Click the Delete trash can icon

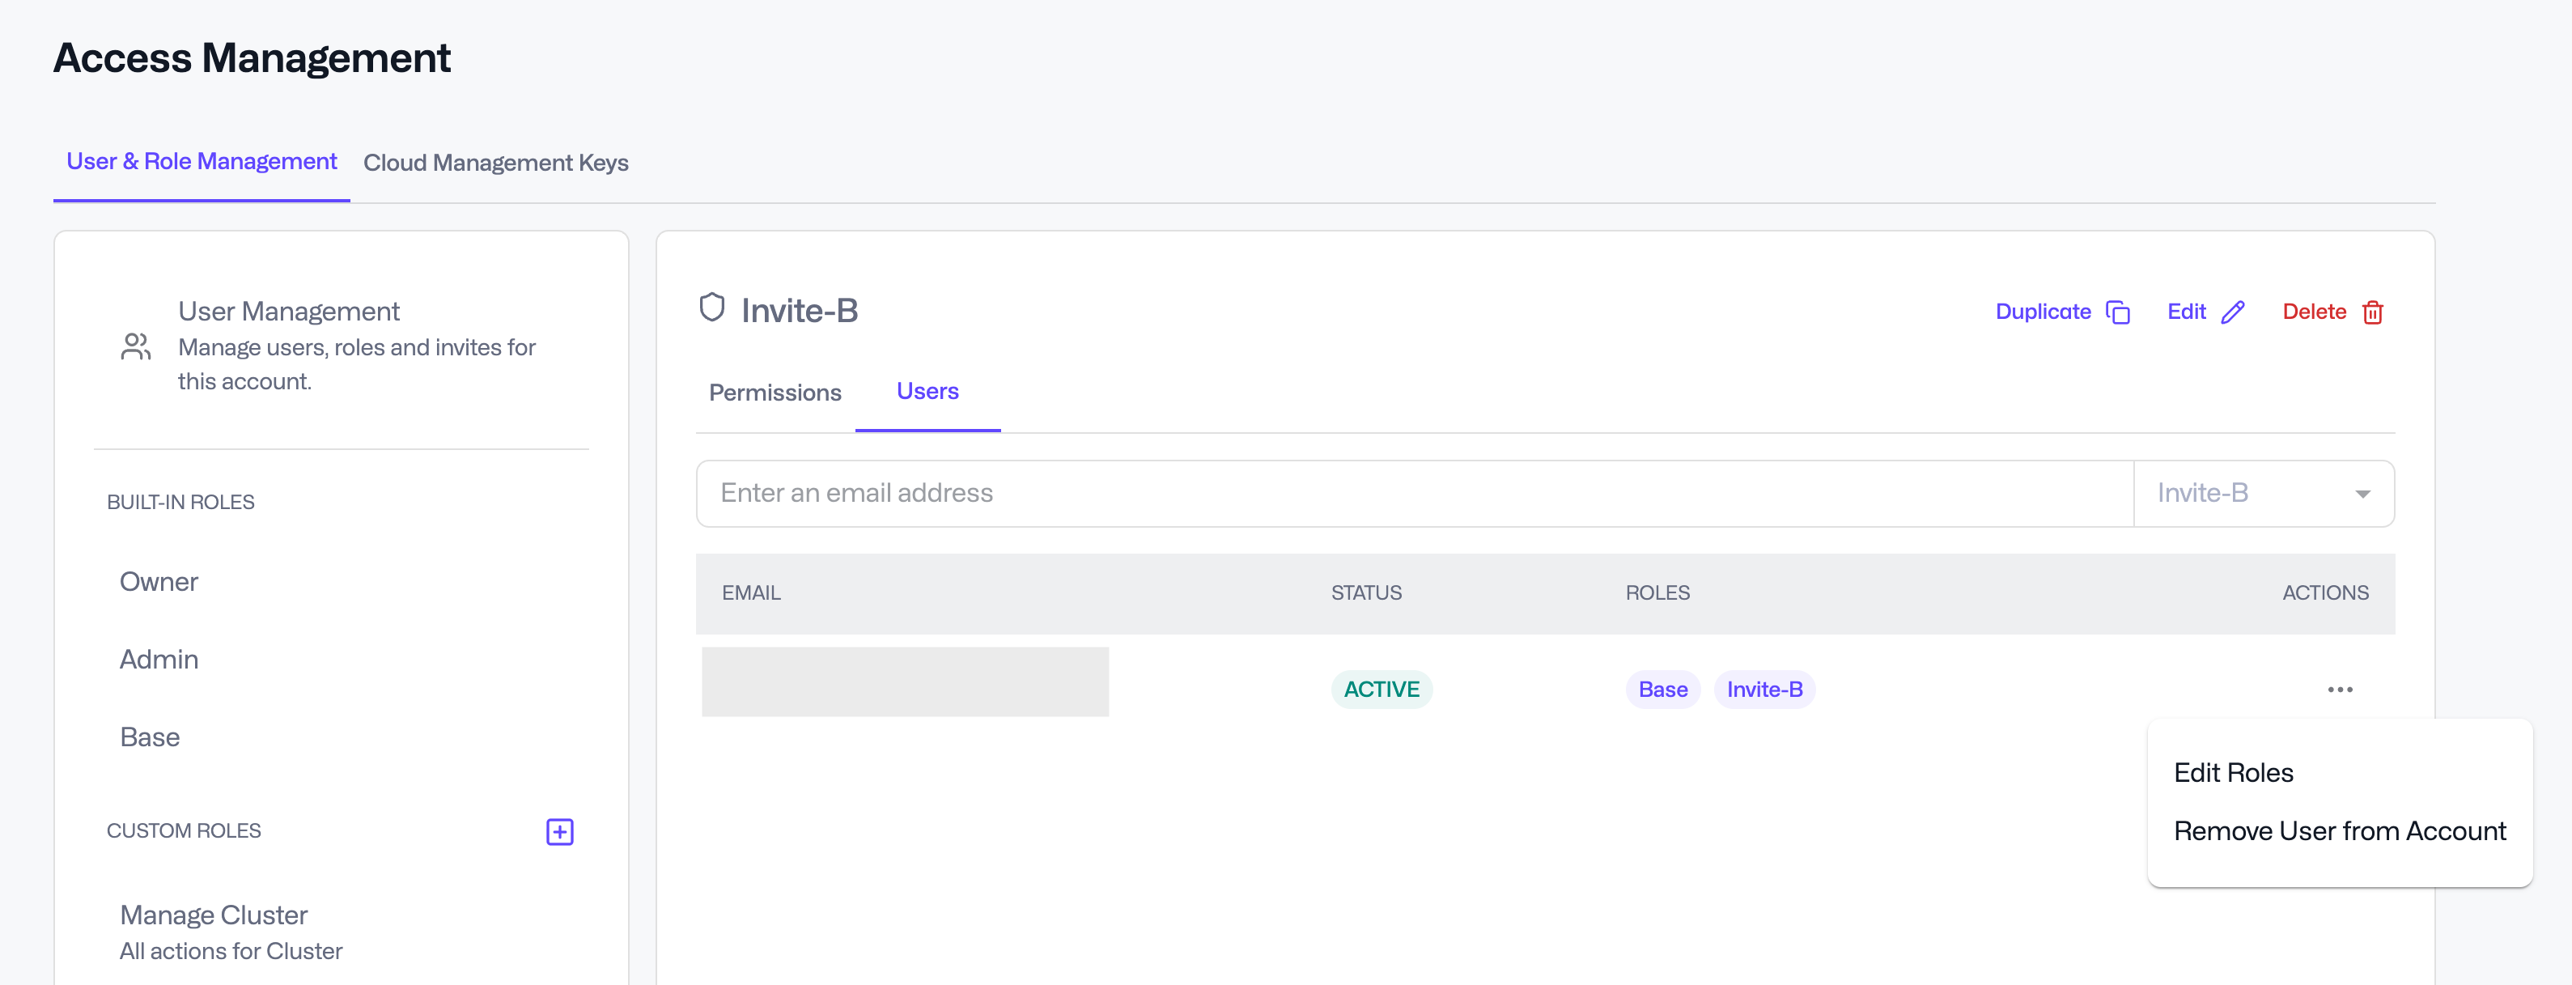pyautogui.click(x=2372, y=312)
